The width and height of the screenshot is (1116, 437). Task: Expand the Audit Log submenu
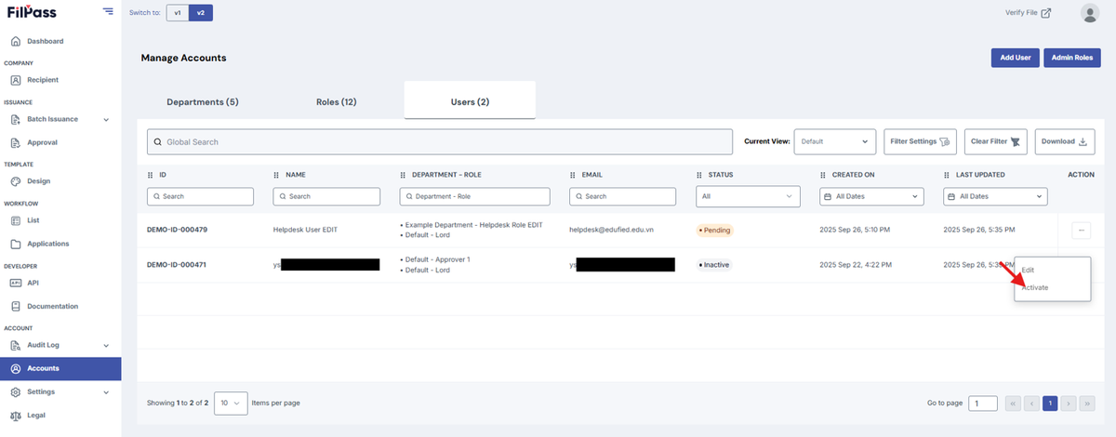[x=106, y=345]
